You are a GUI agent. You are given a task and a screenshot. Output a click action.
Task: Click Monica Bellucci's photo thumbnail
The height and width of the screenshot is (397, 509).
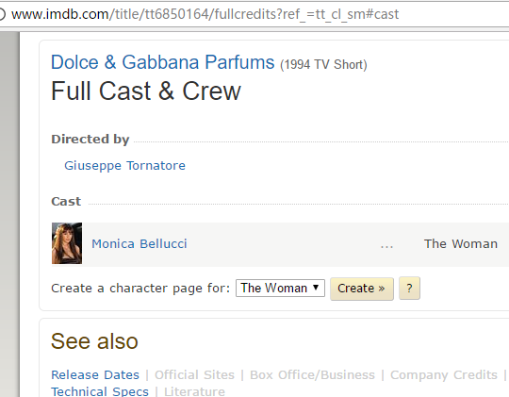click(x=67, y=243)
